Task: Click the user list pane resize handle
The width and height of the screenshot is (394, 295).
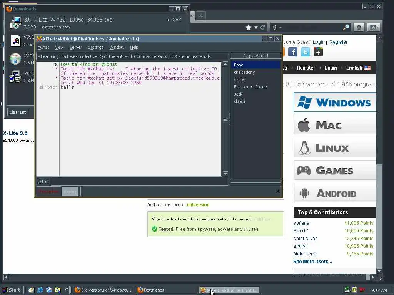Action: (229, 119)
